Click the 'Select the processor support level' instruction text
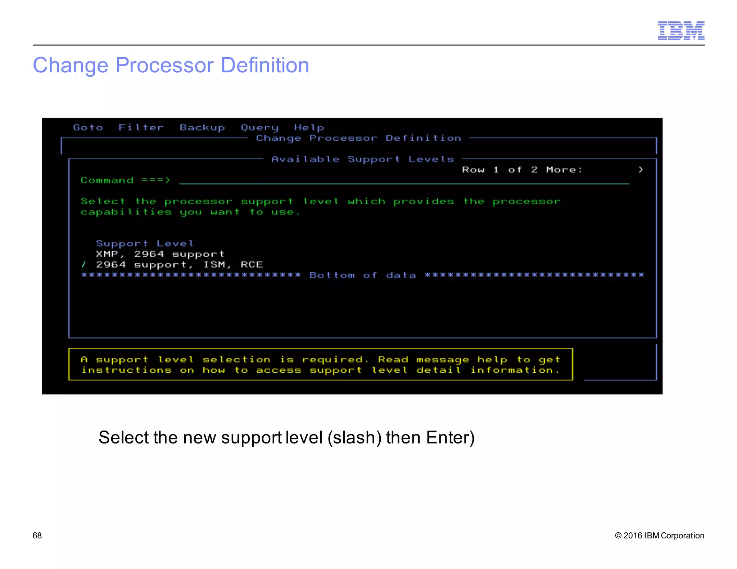737x569 pixels. pyautogui.click(x=321, y=207)
